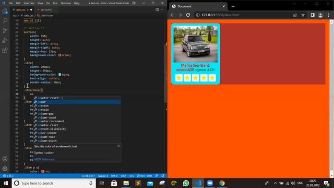The width and height of the screenshot is (334, 188).
Task: Click the Windows Start button
Action: click(x=6, y=183)
